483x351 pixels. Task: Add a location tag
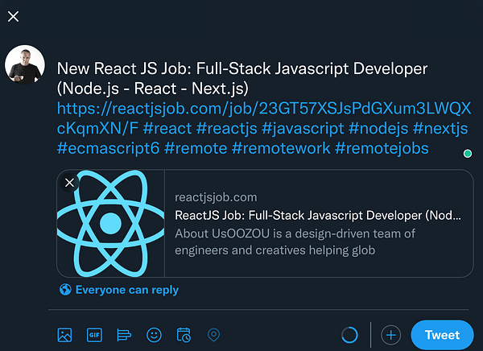[213, 335]
